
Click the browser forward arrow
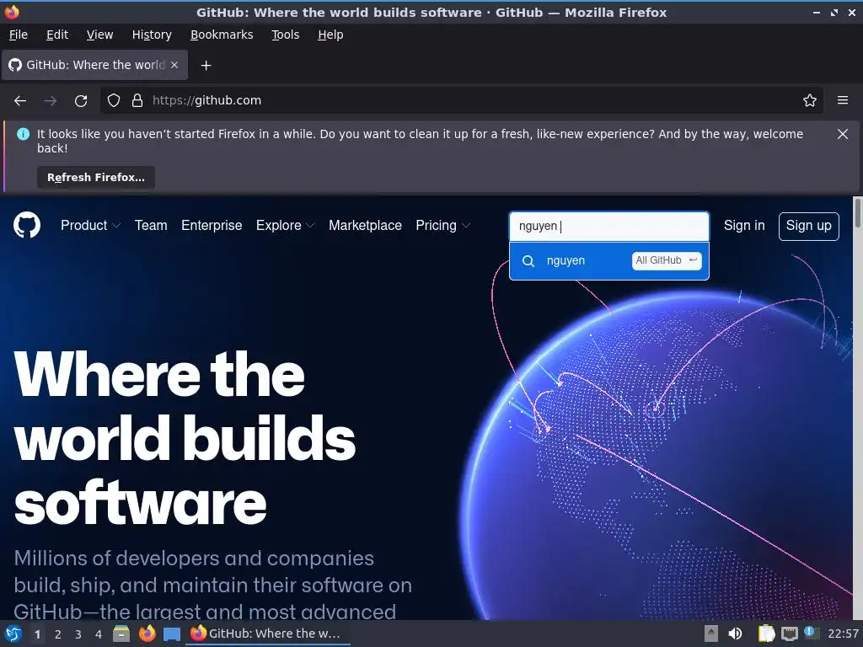tap(51, 101)
